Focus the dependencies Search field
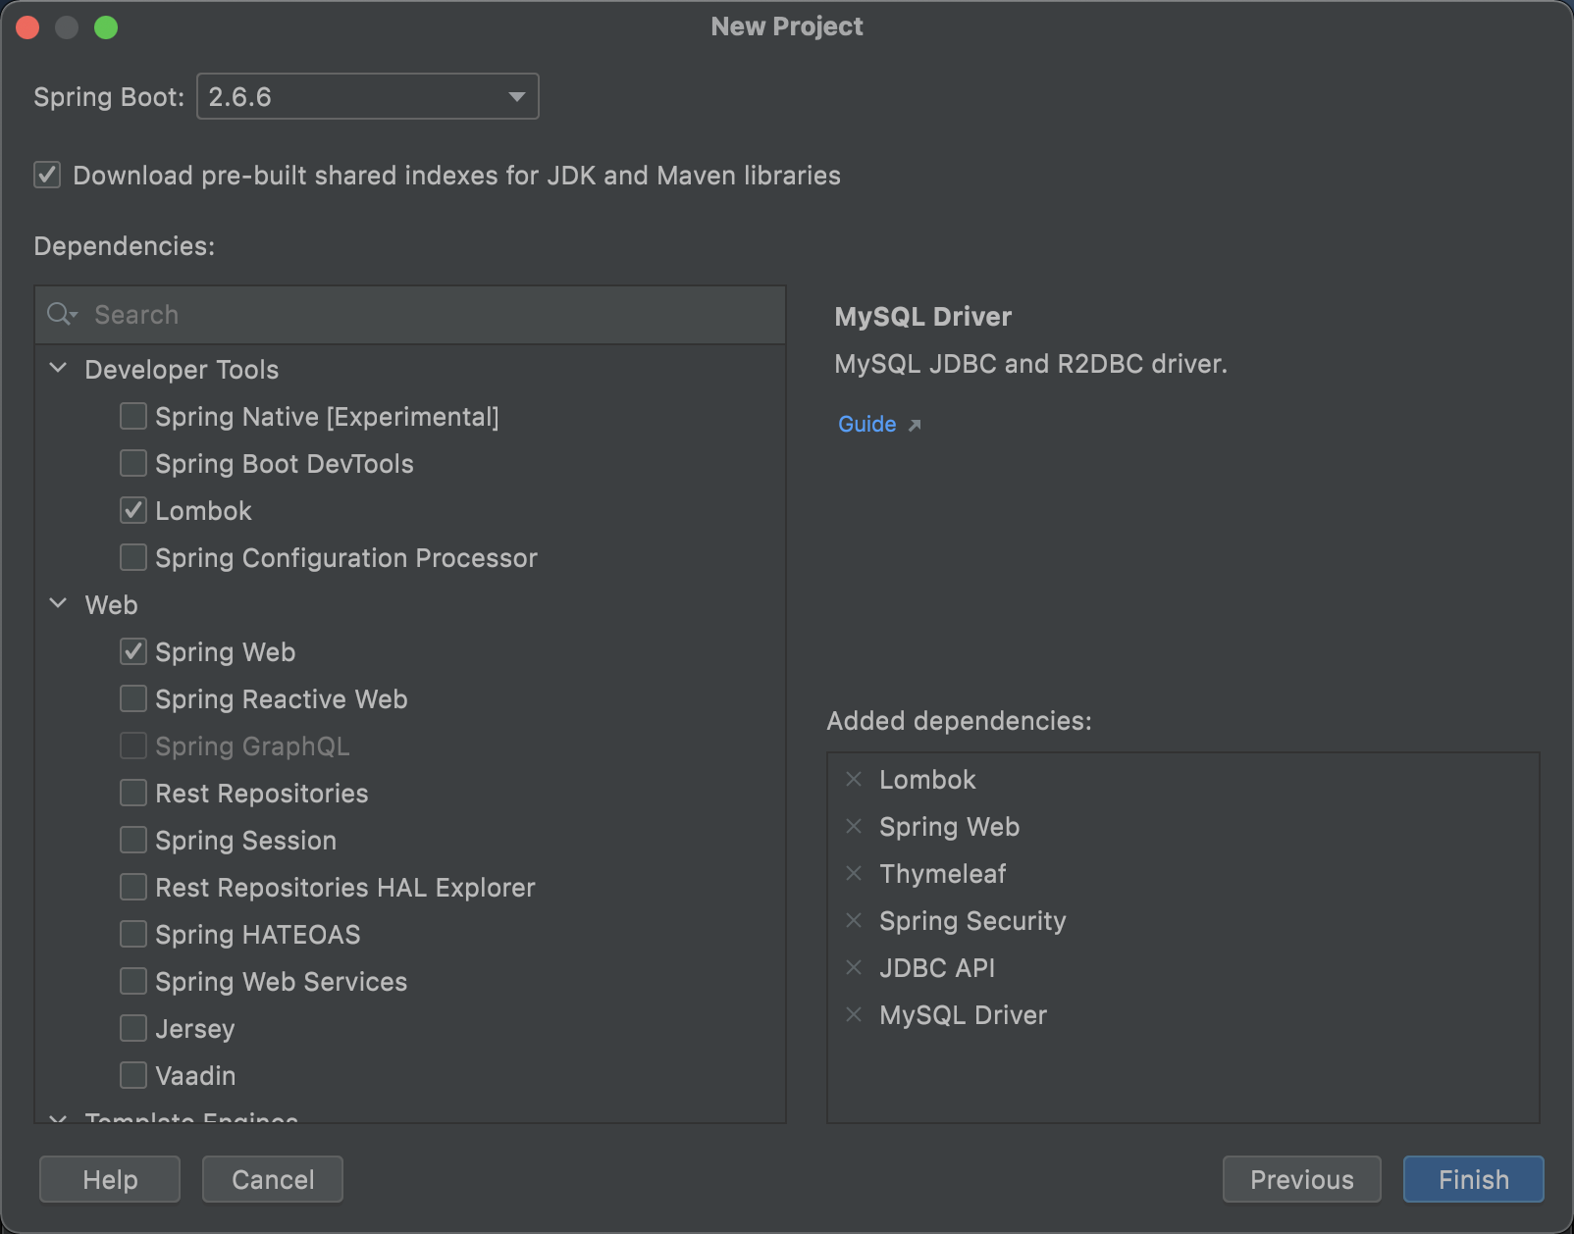 tap(410, 315)
